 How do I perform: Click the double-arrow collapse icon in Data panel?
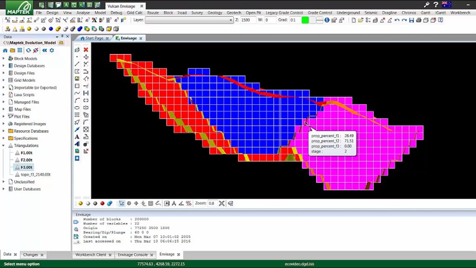[x=44, y=50]
